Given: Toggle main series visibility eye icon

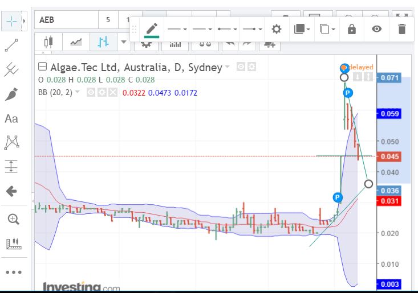Looking at the screenshot, I should point(241,67).
